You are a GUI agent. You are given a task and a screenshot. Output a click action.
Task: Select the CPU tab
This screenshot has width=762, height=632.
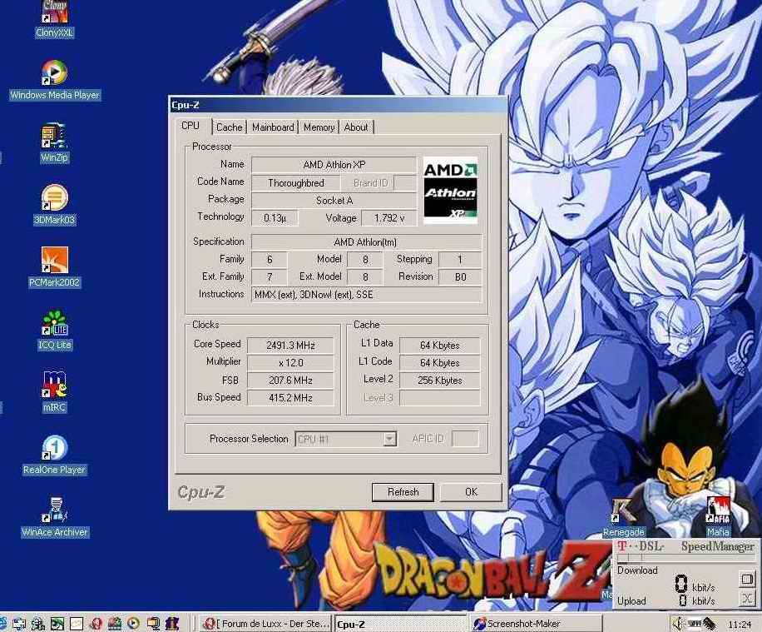click(x=190, y=126)
